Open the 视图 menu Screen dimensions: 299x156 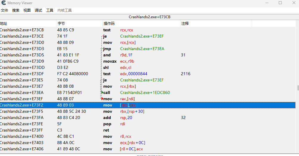[27, 10]
